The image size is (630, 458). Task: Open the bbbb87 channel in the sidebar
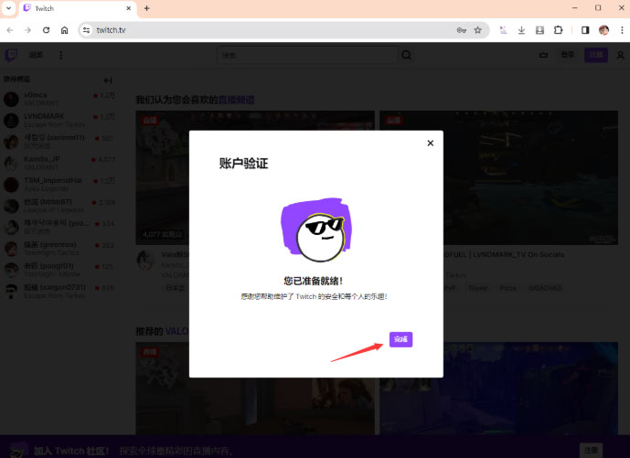point(59,206)
